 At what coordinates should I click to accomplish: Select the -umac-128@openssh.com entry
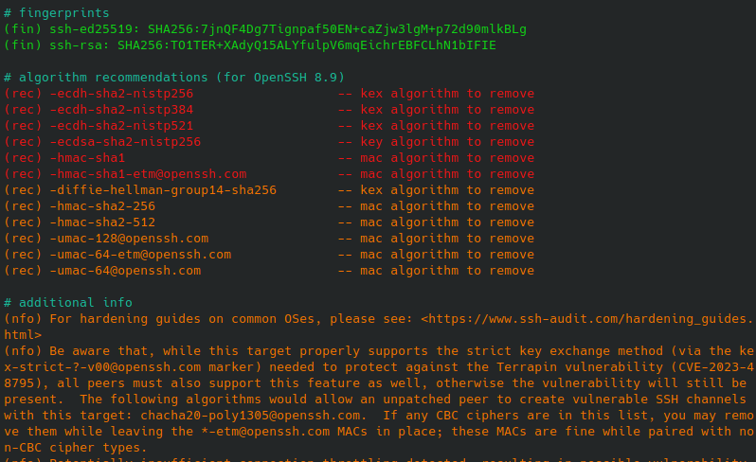point(129,239)
